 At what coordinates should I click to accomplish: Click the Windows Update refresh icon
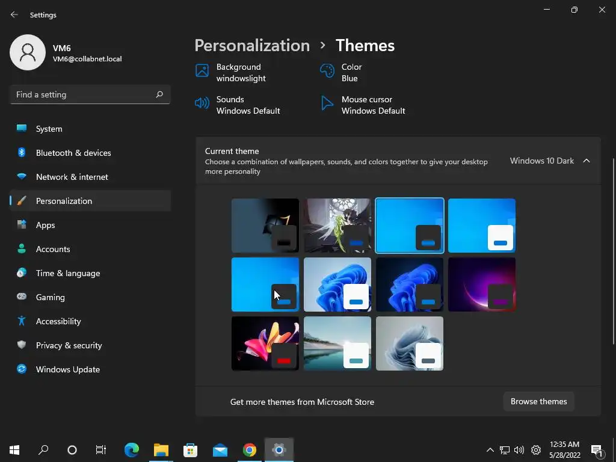pyautogui.click(x=22, y=369)
